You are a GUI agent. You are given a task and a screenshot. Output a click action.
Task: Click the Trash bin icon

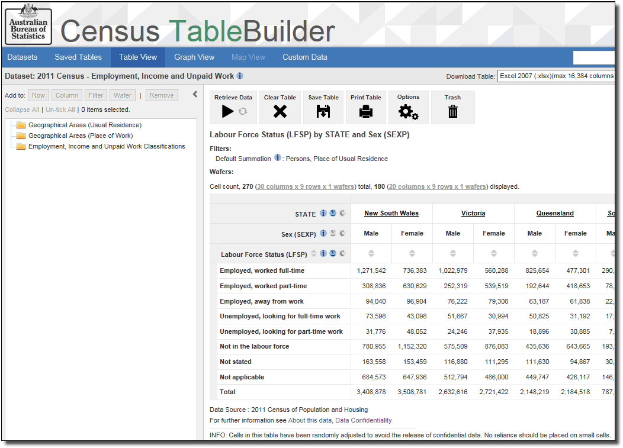click(x=453, y=111)
